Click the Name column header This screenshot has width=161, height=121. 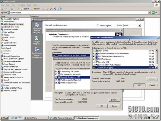click(15, 16)
